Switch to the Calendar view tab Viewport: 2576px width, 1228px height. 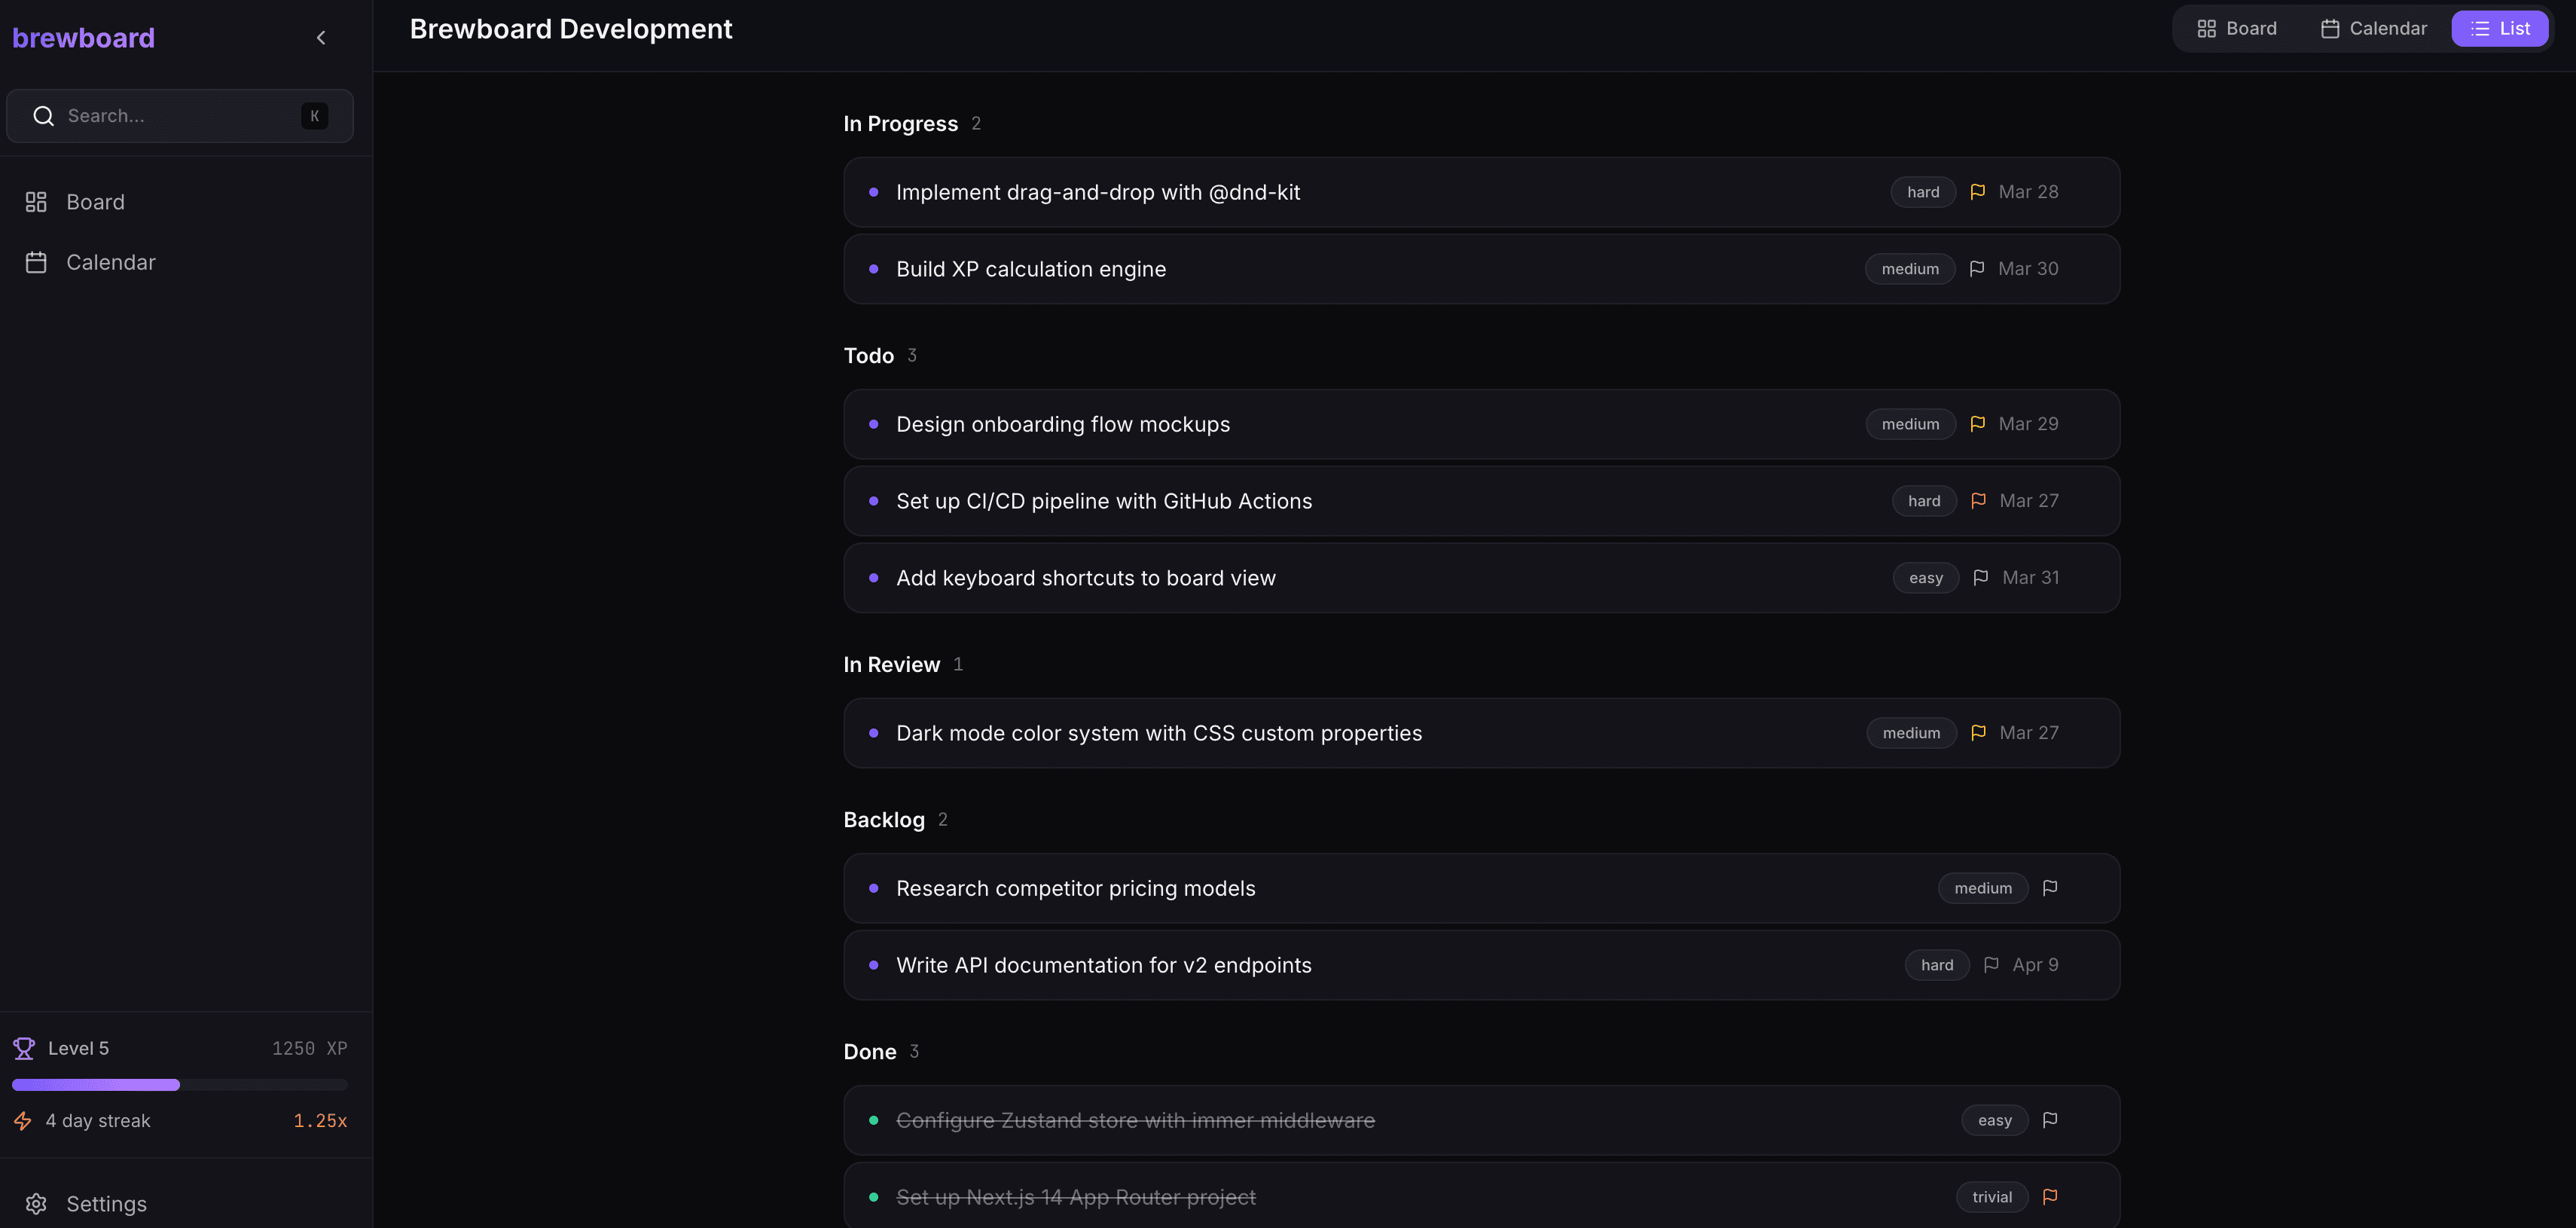tap(2373, 29)
